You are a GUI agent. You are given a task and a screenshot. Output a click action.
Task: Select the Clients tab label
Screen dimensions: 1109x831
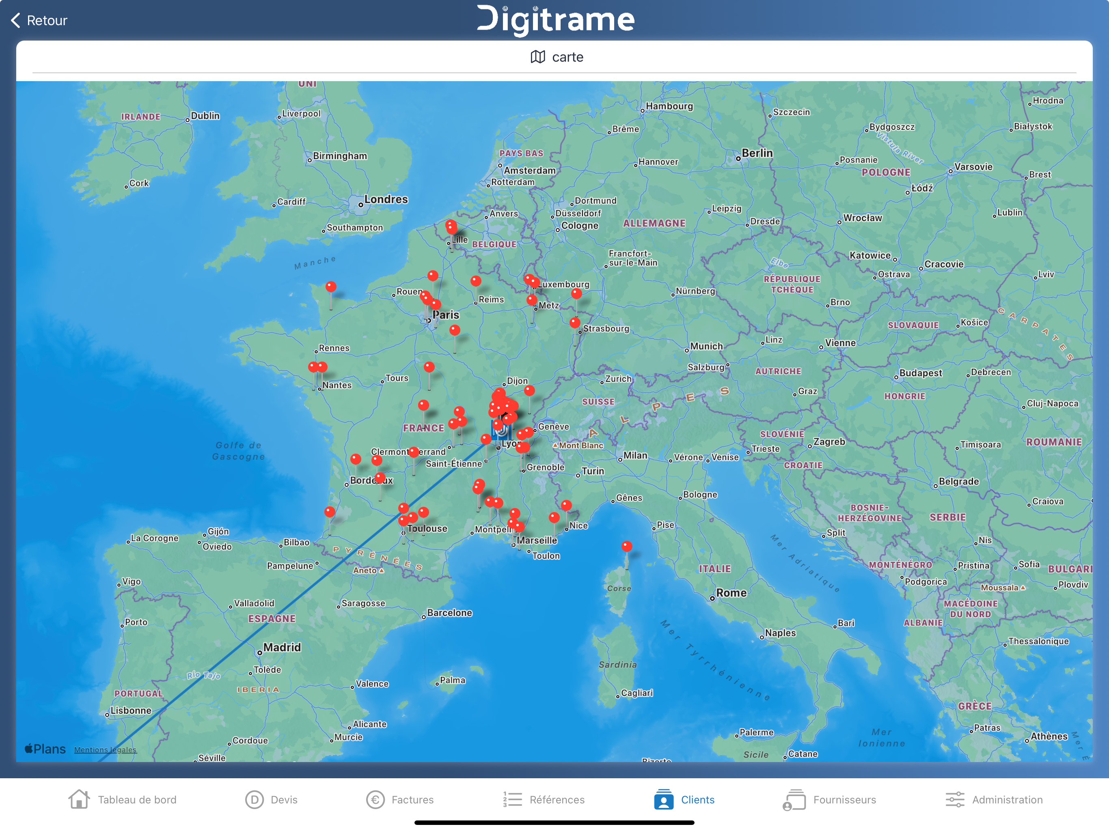pyautogui.click(x=697, y=800)
